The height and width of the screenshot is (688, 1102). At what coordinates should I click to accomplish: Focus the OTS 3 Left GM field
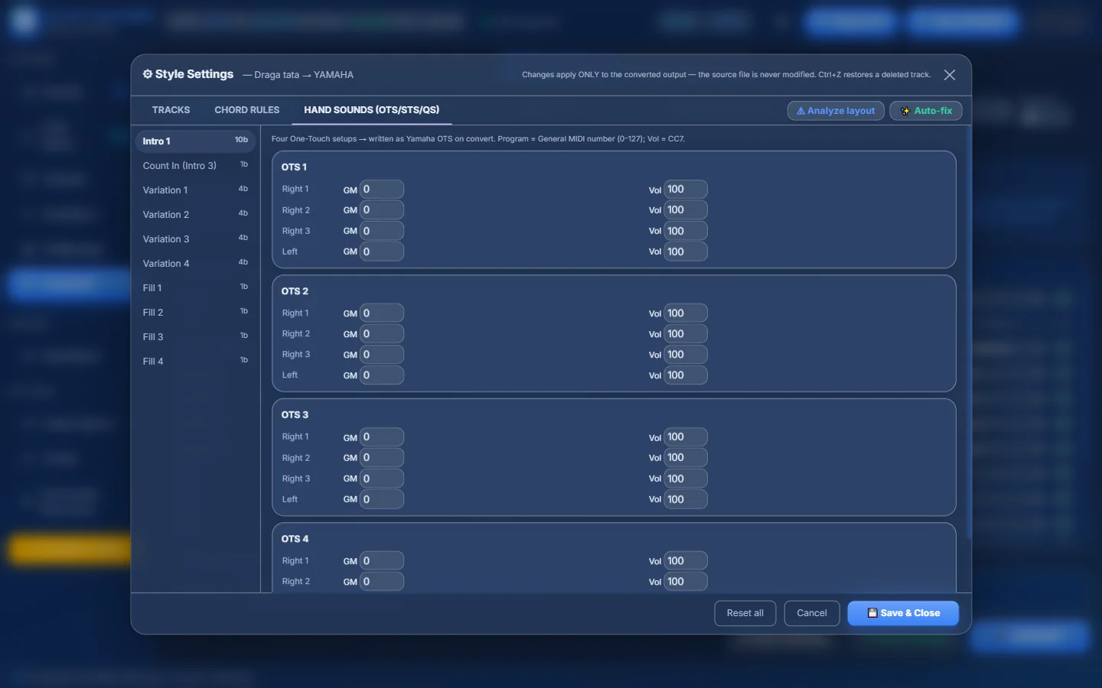(x=382, y=499)
